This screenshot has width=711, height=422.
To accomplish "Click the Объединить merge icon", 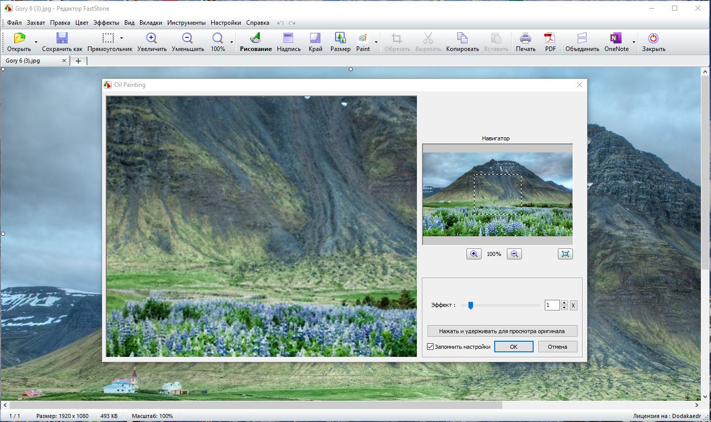I will pos(582,38).
